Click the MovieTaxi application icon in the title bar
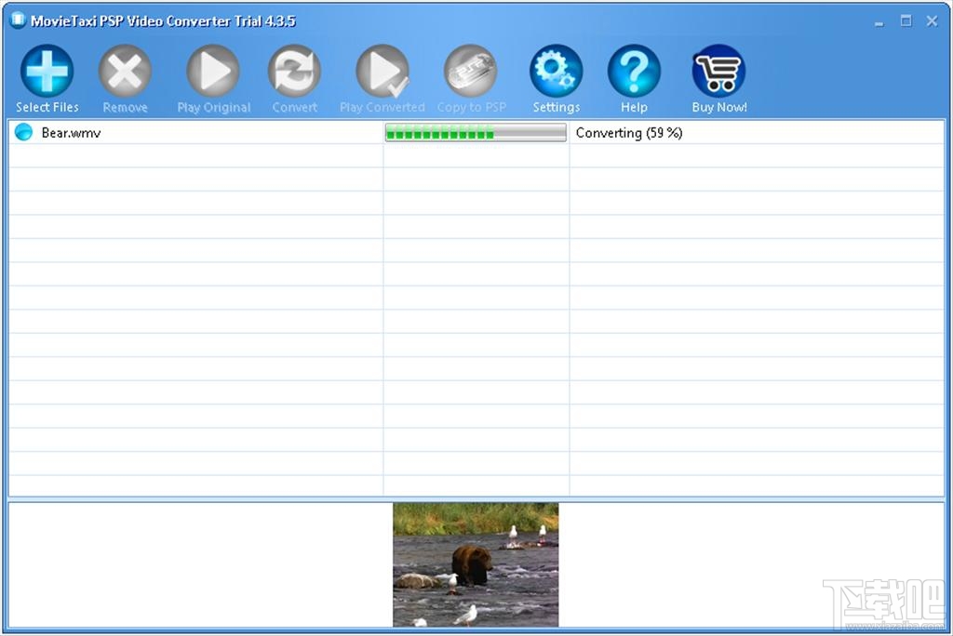The width and height of the screenshot is (953, 636). coord(16,20)
